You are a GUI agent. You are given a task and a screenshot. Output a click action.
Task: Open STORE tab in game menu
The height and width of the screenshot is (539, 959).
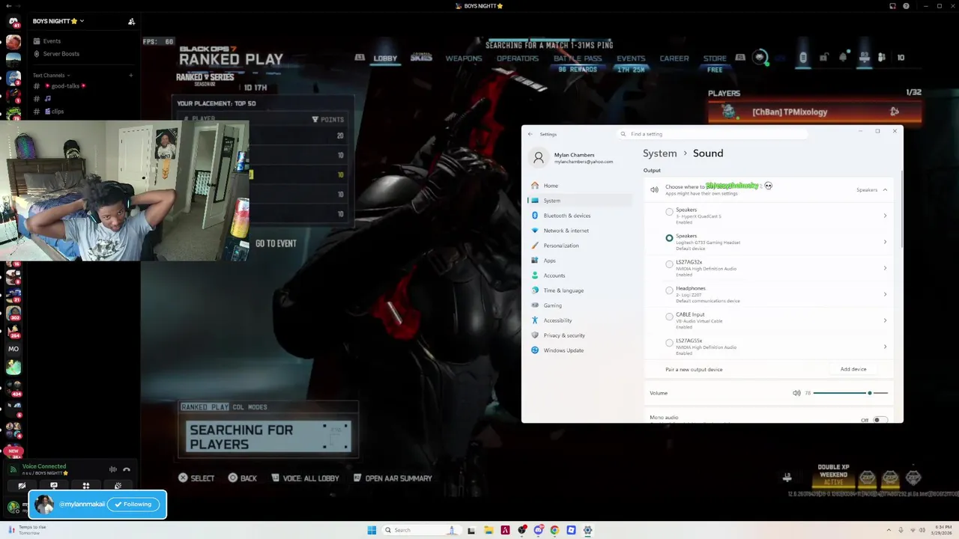[x=715, y=58]
